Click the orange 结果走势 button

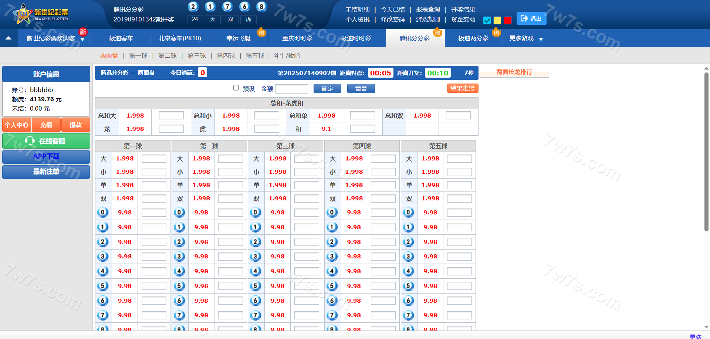click(462, 88)
